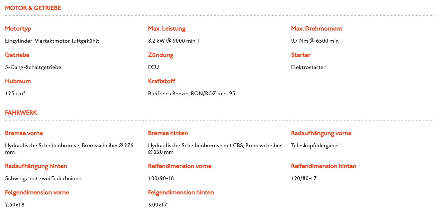Click the Einzylinder-Viertaktmotor, luftgekühlt text

click(x=52, y=41)
